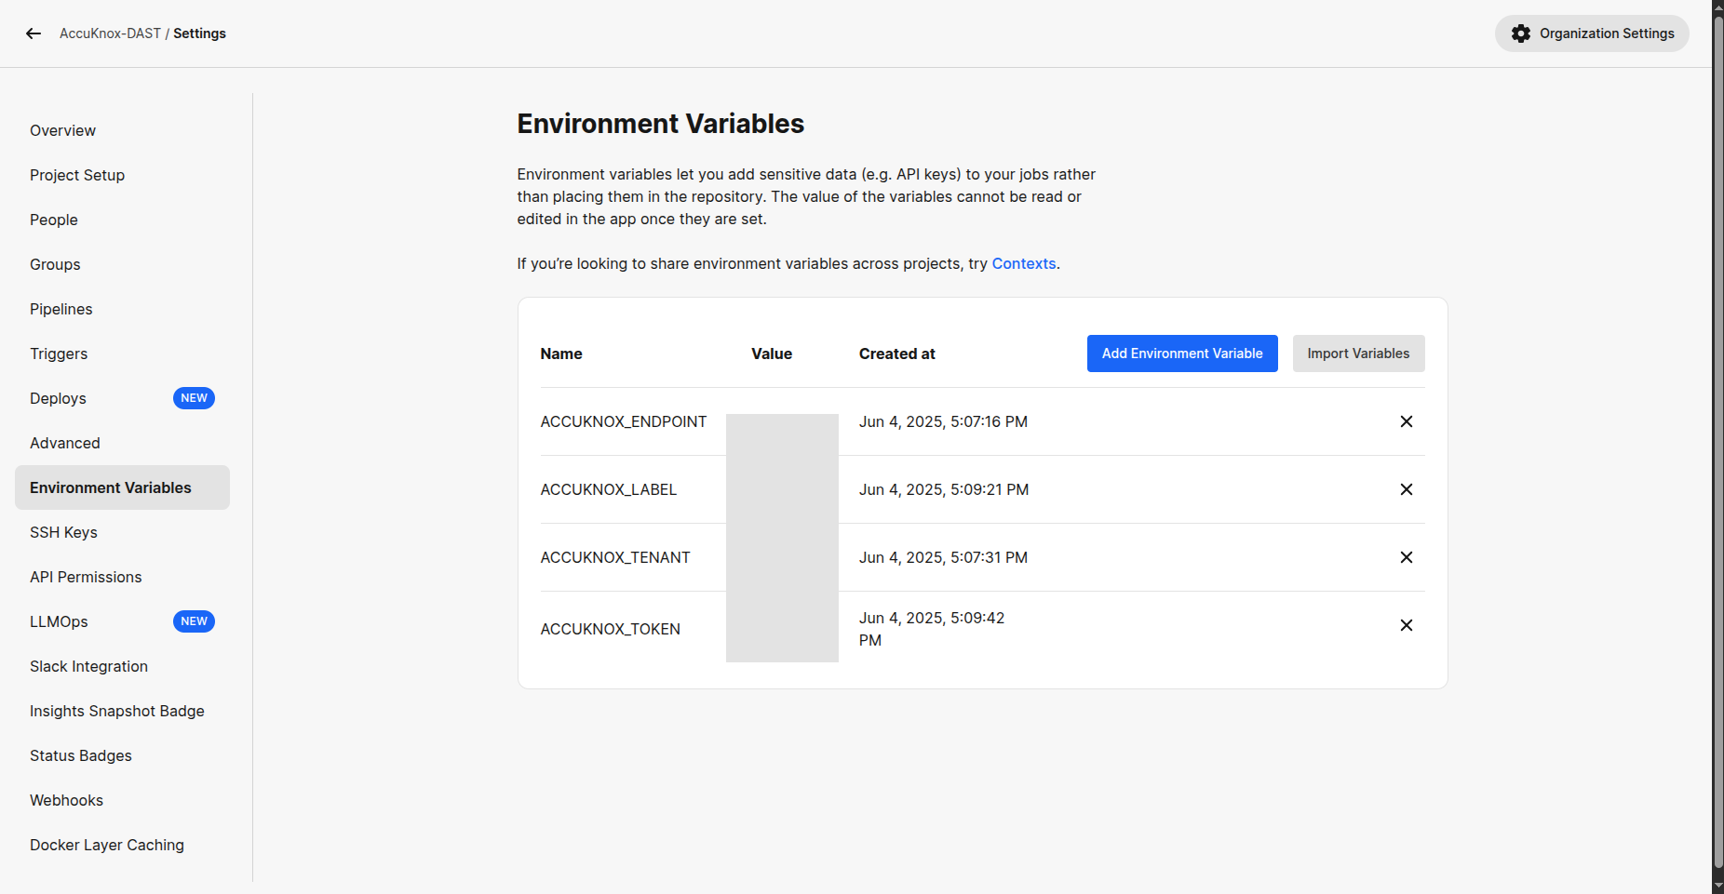Image resolution: width=1724 pixels, height=894 pixels.
Task: Click the back arrow icon
Action: (34, 33)
